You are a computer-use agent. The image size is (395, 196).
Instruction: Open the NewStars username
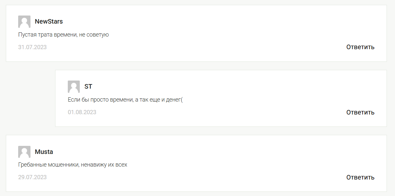click(x=49, y=22)
